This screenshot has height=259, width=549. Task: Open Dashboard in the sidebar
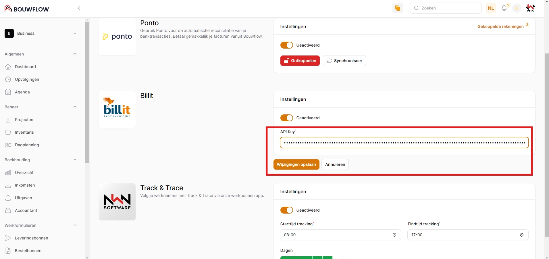(x=25, y=67)
